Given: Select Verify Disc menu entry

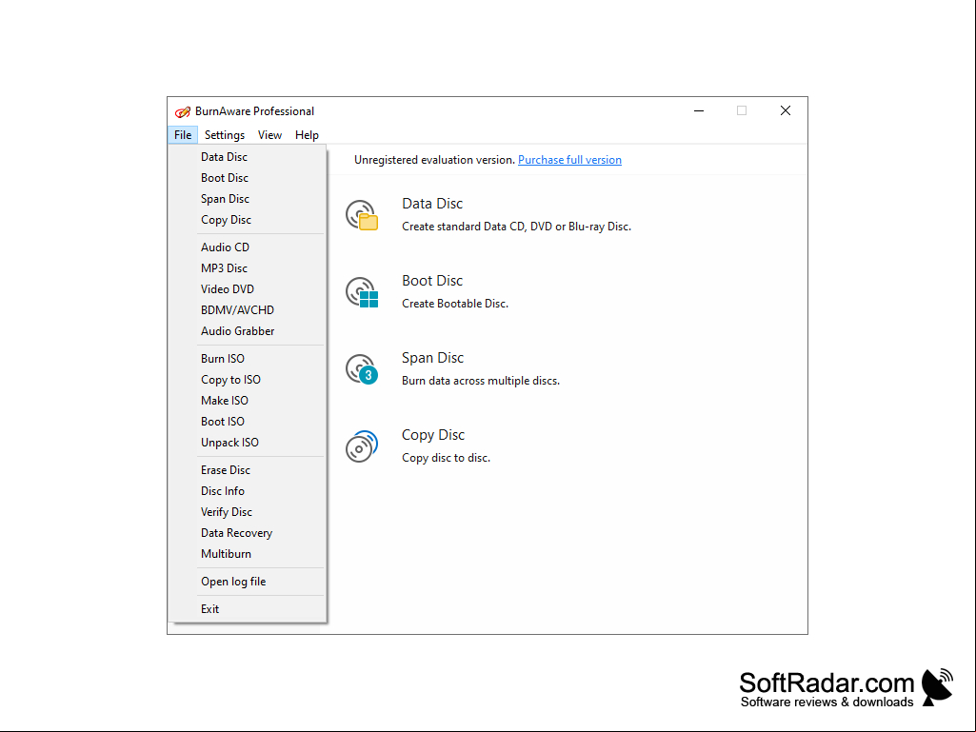Looking at the screenshot, I should pos(248,512).
